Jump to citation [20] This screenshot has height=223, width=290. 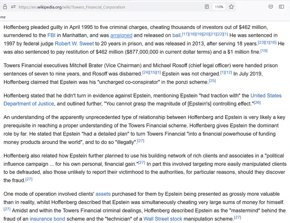(x=206, y=34)
